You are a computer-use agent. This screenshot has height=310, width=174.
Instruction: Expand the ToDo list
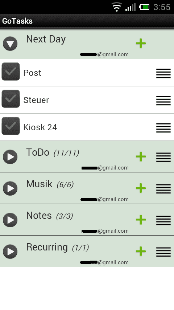(10, 157)
